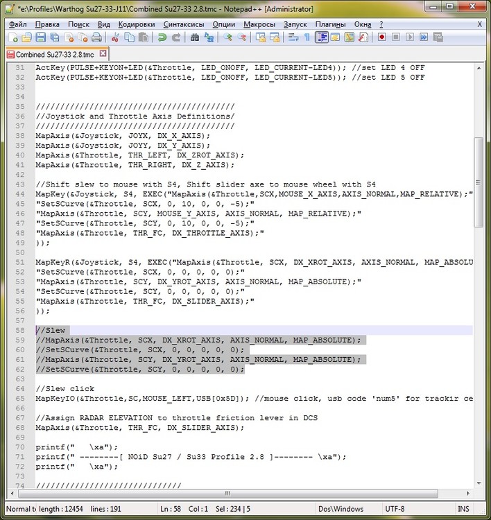Click the Paste clipboard icon
Viewport: 491px width, 520px height.
[x=144, y=37]
